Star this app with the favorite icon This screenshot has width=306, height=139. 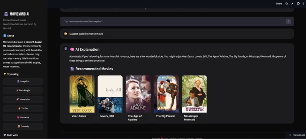(287, 3)
